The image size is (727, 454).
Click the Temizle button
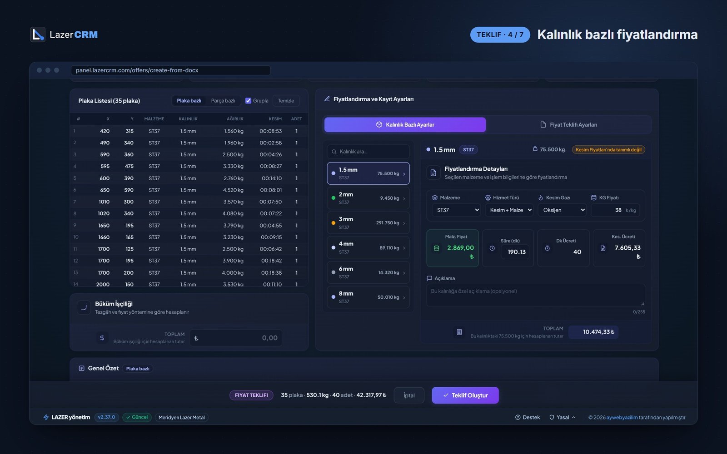pos(286,101)
